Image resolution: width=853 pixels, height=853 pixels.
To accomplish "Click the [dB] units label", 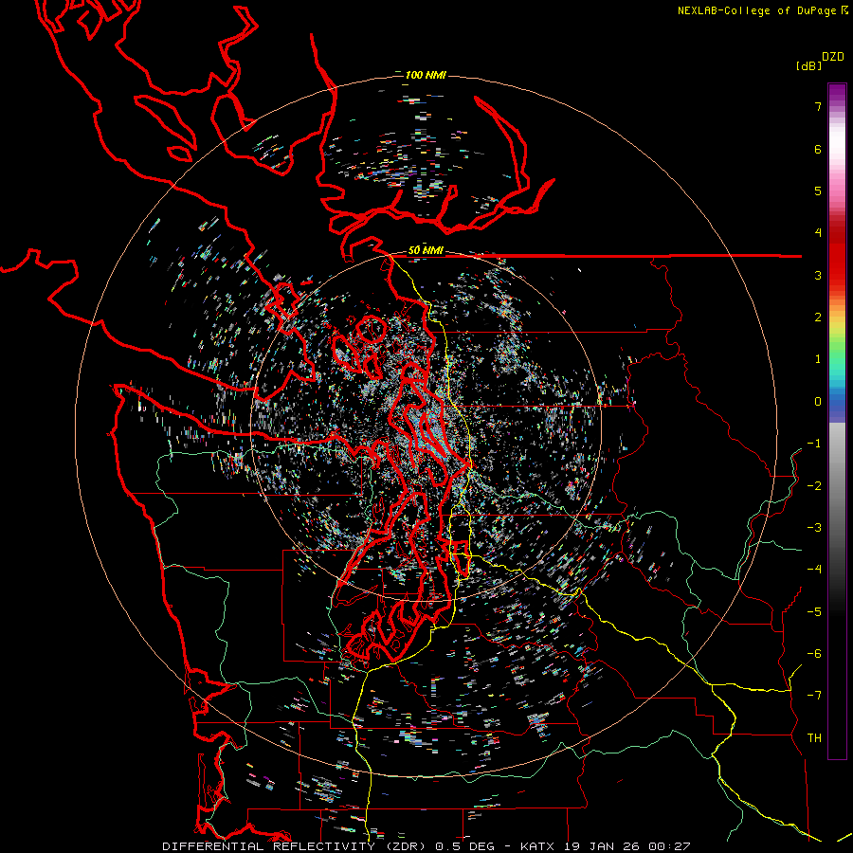I will click(x=808, y=65).
